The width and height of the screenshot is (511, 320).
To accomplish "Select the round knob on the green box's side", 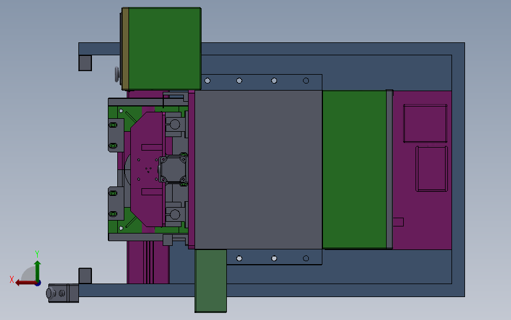I will 117,75.
